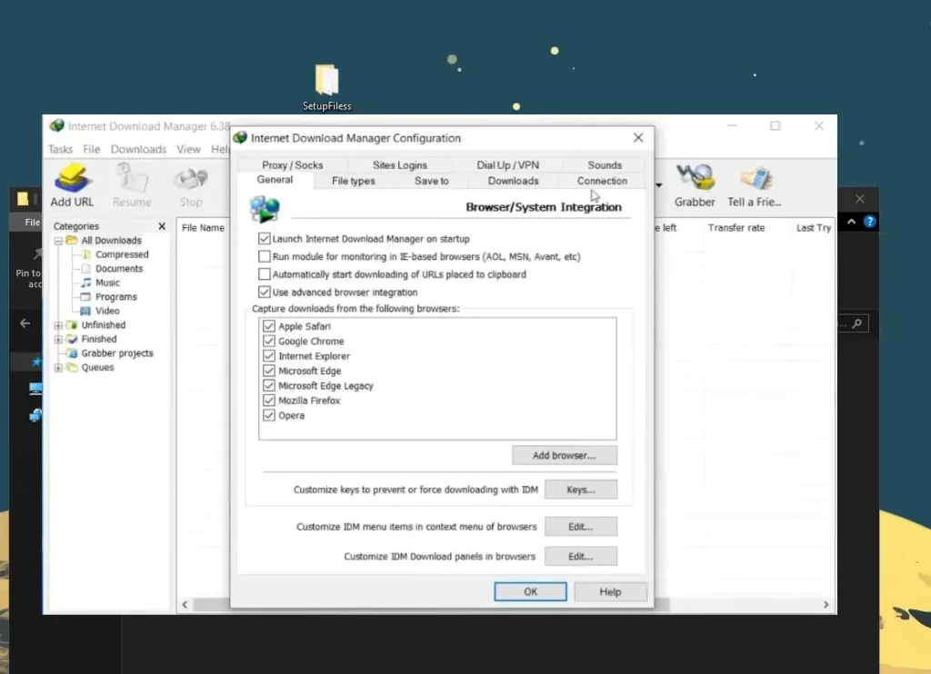This screenshot has width=931, height=674.
Task: Click the Video category icon
Action: pyautogui.click(x=86, y=311)
